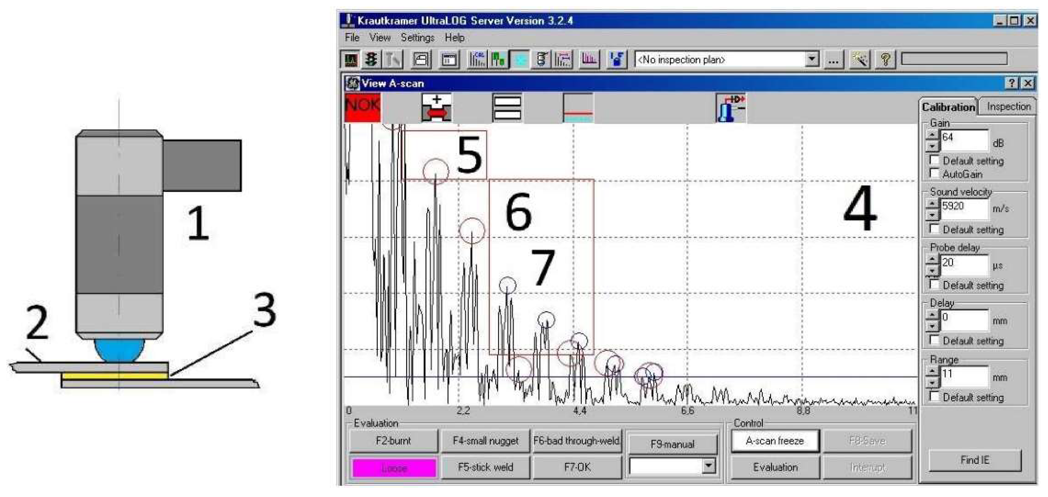The image size is (1048, 497).
Task: Open the tools wrench icon
Action: (x=392, y=60)
